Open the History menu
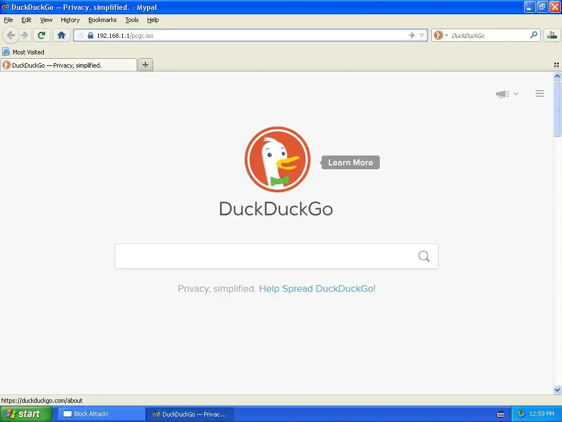 (70, 20)
